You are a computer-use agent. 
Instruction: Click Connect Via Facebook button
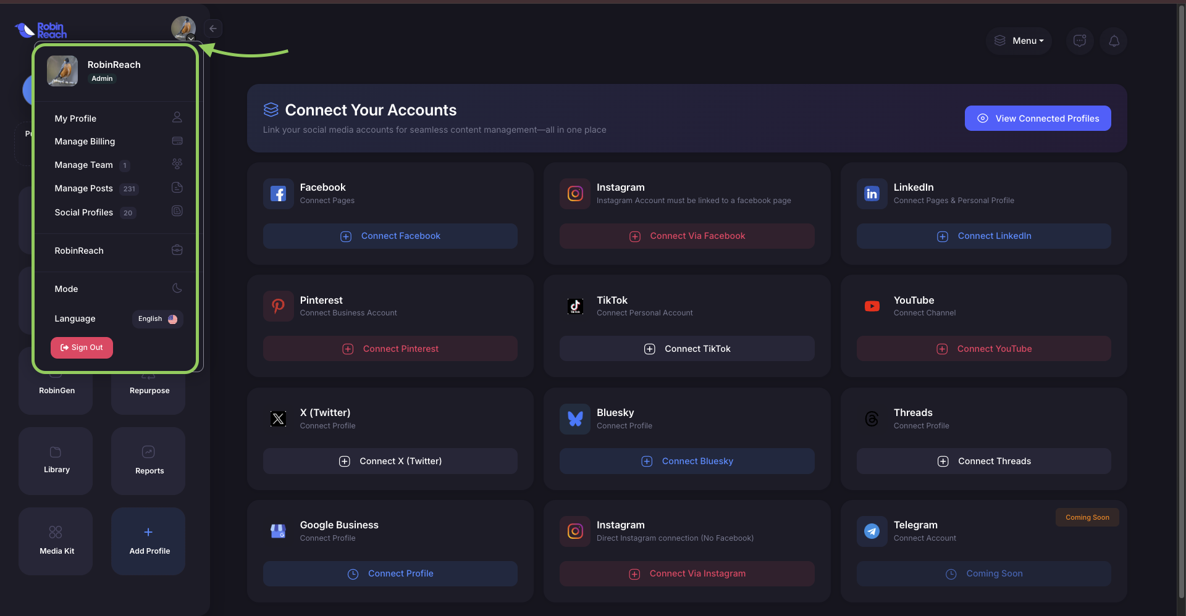click(x=687, y=236)
